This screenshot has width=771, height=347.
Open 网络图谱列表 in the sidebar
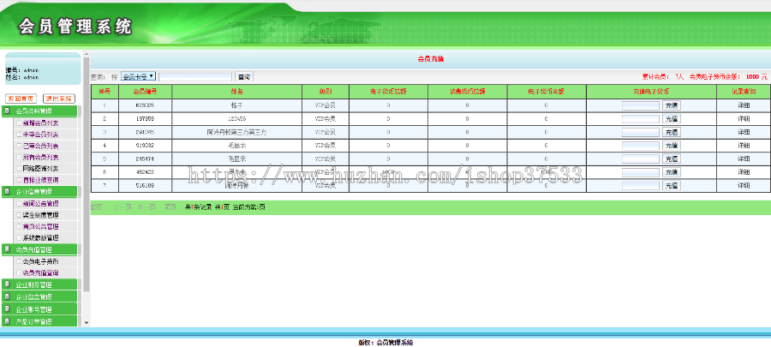click(41, 169)
